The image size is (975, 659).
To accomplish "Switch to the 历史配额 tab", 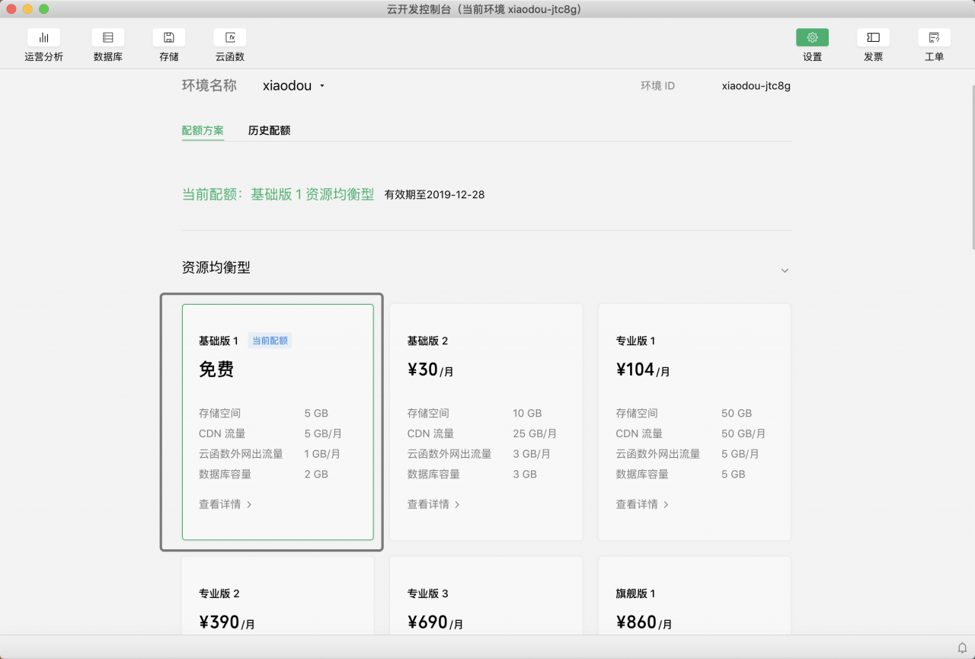I will tap(270, 130).
